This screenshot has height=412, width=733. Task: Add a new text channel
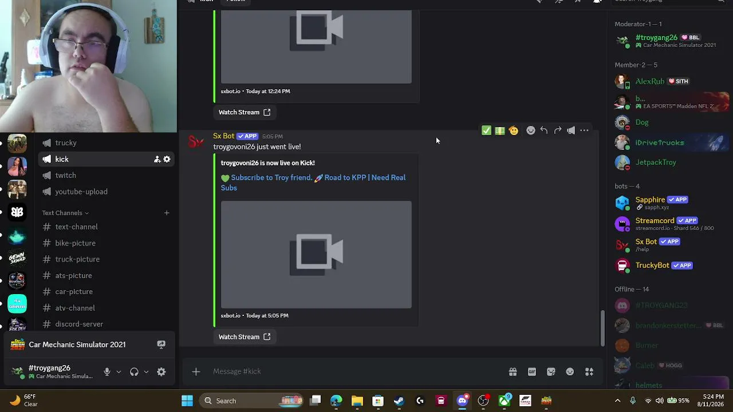[x=167, y=213]
